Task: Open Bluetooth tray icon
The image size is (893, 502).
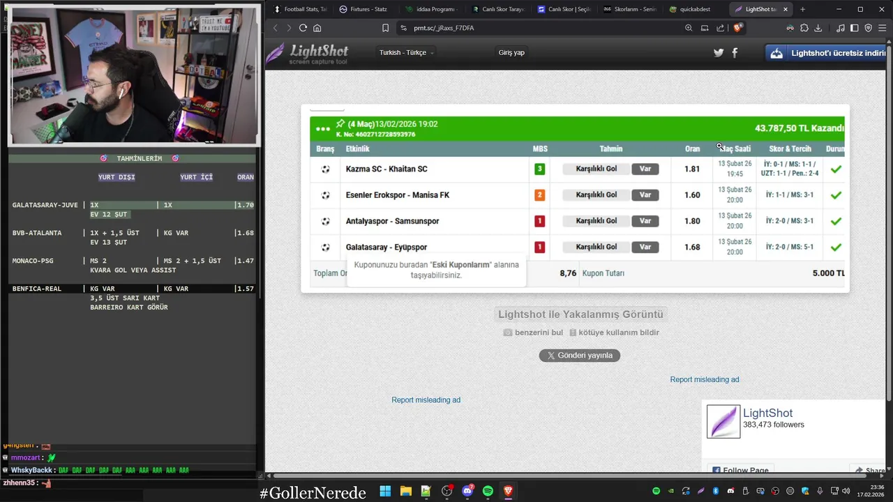Action: click(x=716, y=491)
